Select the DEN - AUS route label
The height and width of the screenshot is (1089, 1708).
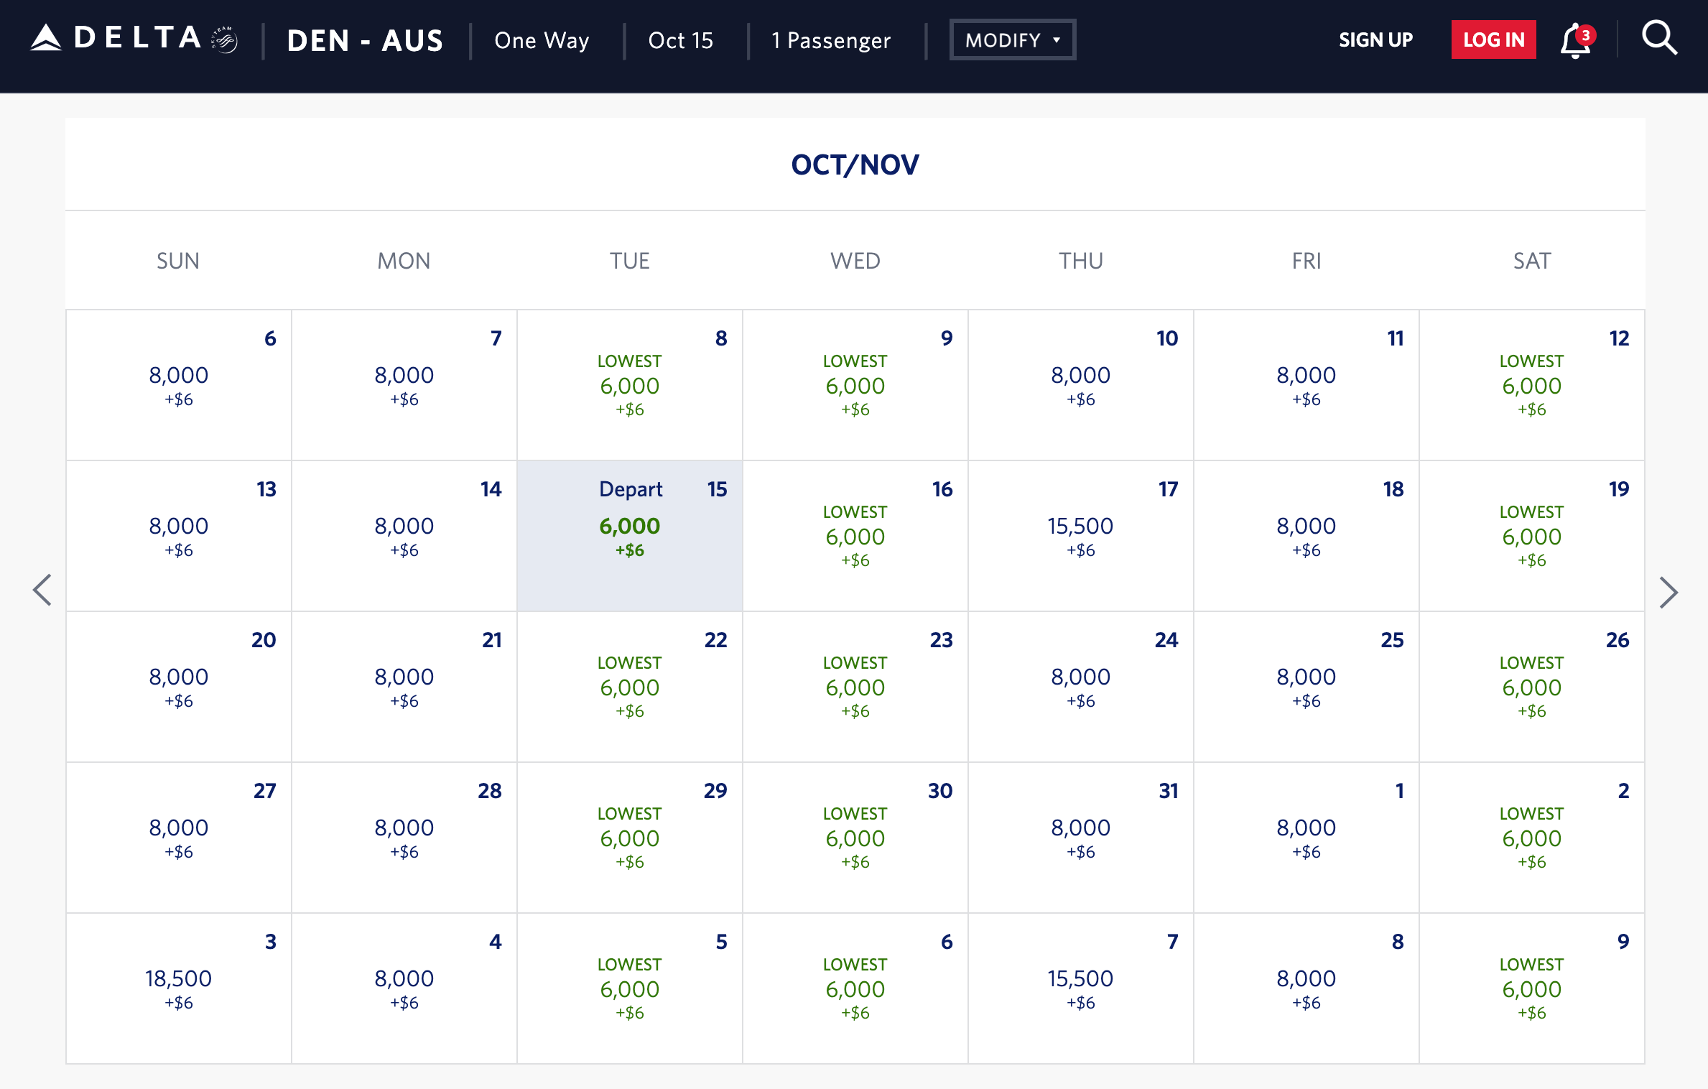pyautogui.click(x=365, y=40)
